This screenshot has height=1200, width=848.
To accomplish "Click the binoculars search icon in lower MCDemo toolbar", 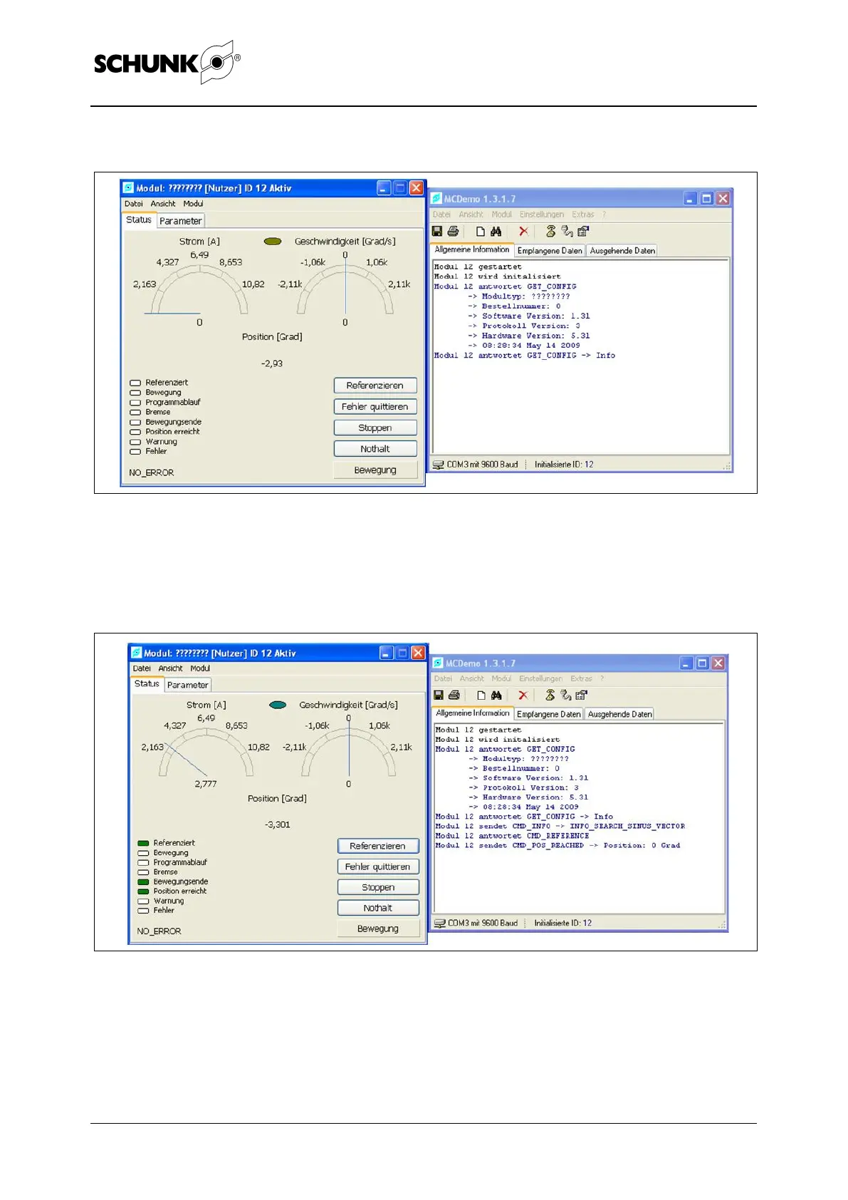I will tap(496, 695).
